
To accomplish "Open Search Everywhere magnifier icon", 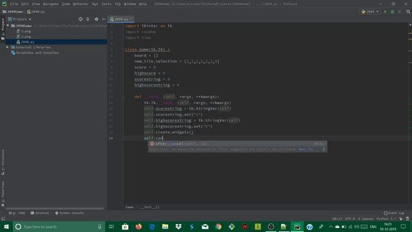I will pos(408,12).
